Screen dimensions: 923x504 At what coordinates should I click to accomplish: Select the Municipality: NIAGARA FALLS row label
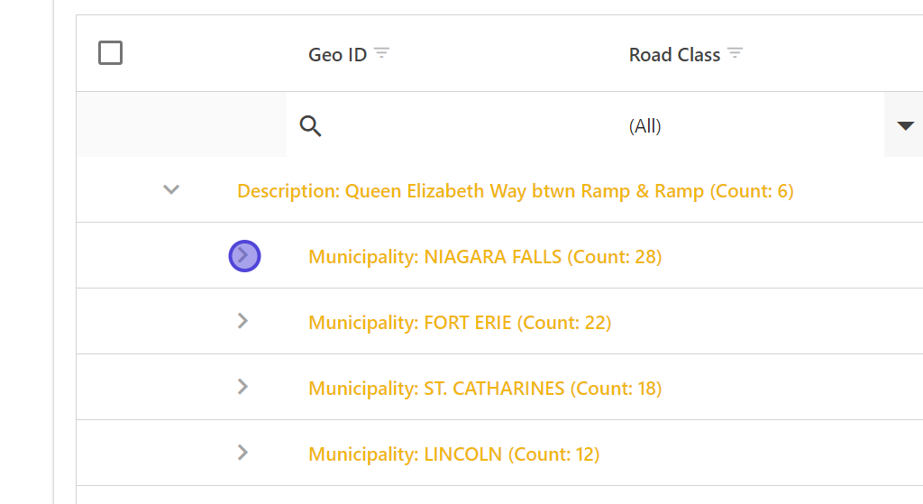tap(485, 257)
